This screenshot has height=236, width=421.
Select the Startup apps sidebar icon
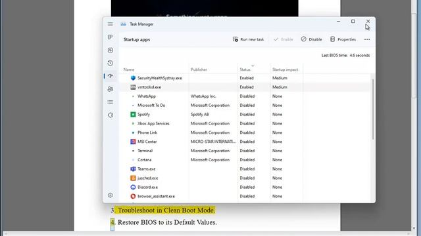coord(110,76)
